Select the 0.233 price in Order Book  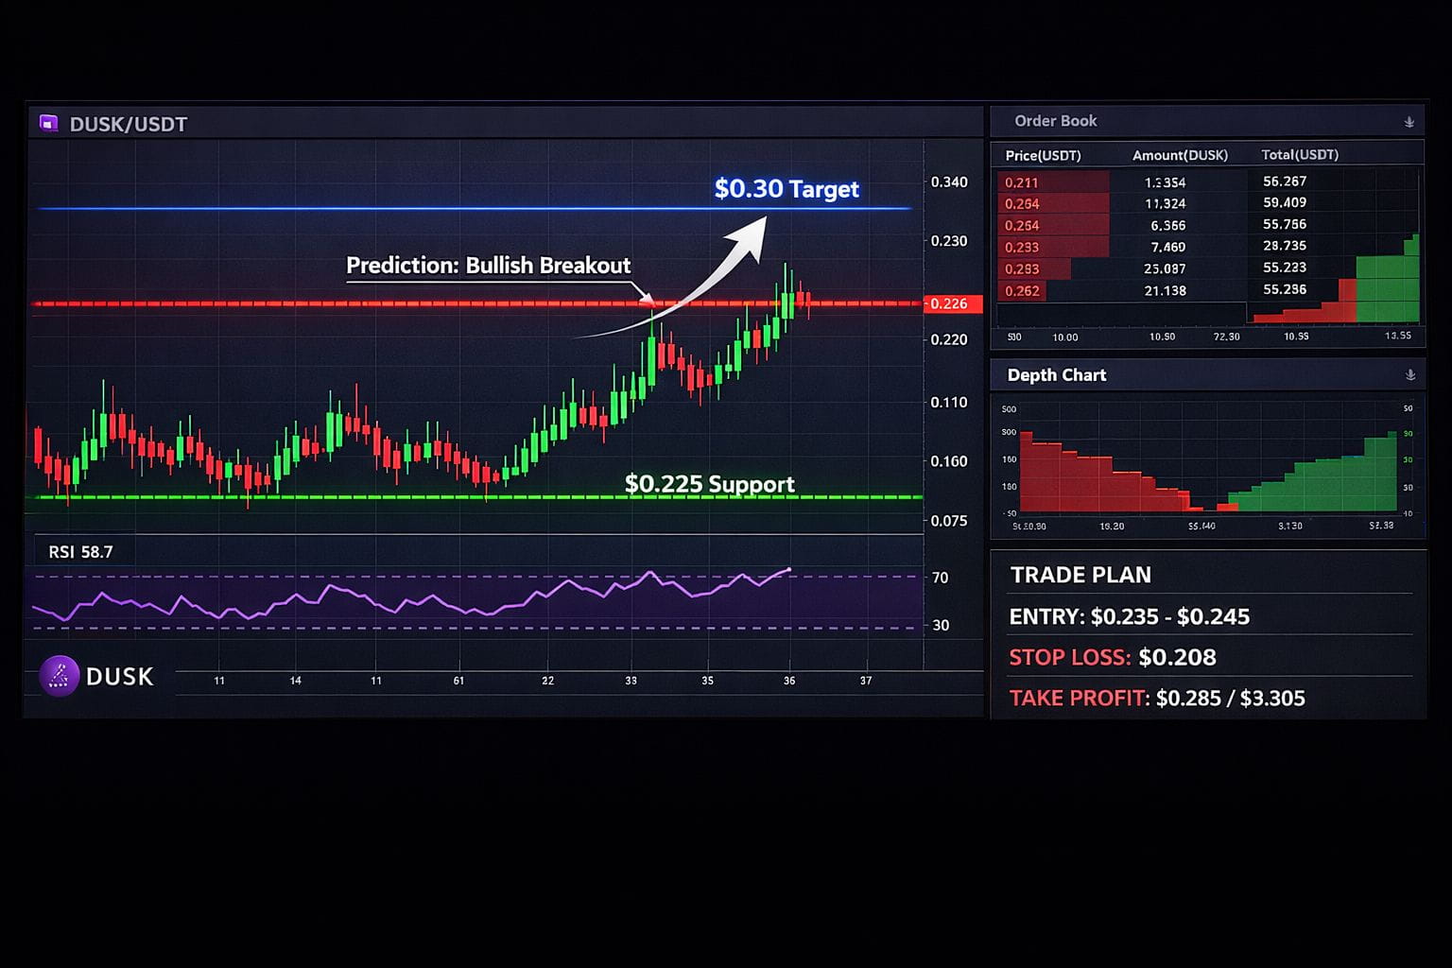pyautogui.click(x=1022, y=248)
